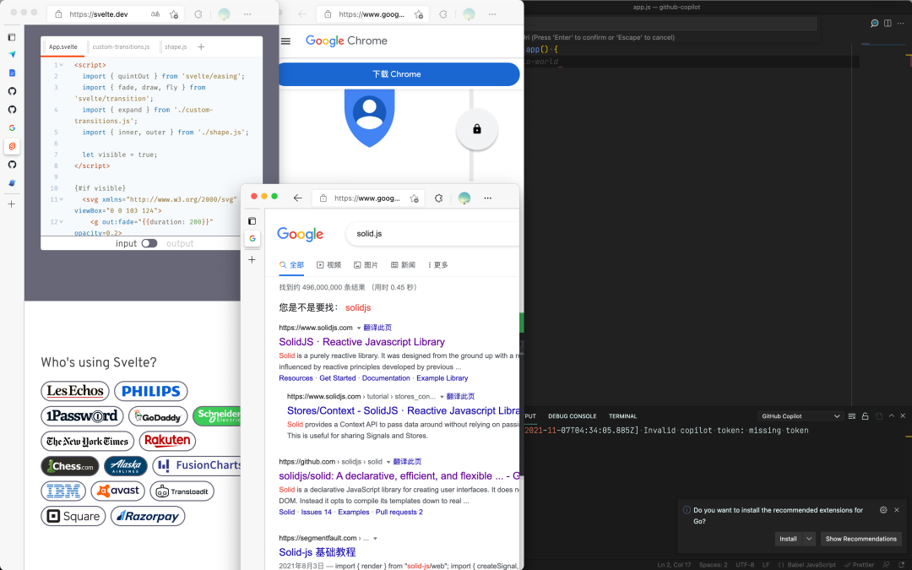The image size is (912, 570).
Task: Select the 视频 search filter tab
Action: tap(328, 265)
